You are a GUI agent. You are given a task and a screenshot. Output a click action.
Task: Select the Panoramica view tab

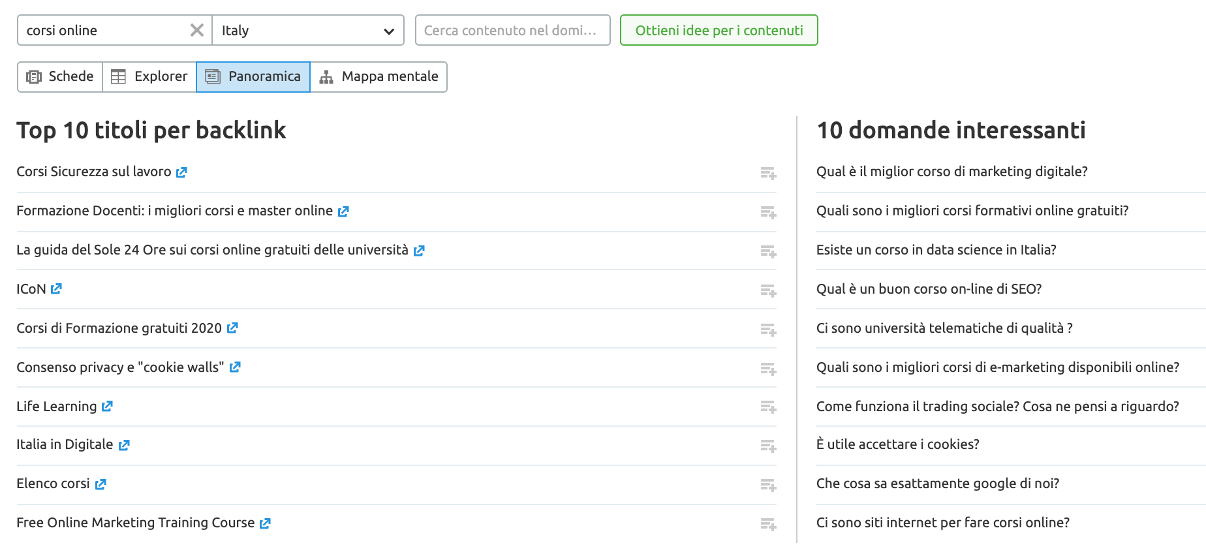[x=253, y=76]
